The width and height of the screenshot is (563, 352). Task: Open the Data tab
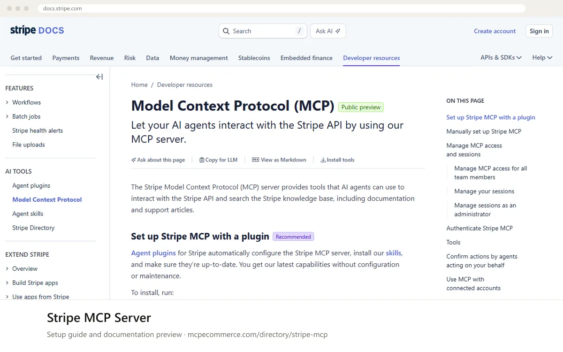(152, 58)
